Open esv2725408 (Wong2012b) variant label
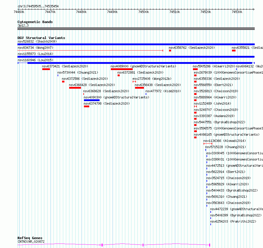The width and height of the screenshot is (263, 248). point(152,79)
